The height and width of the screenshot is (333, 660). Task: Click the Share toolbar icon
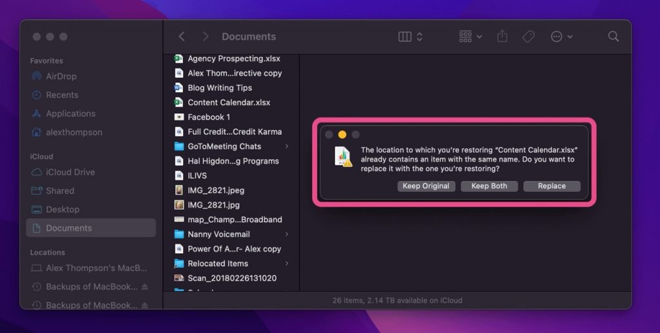[501, 37]
